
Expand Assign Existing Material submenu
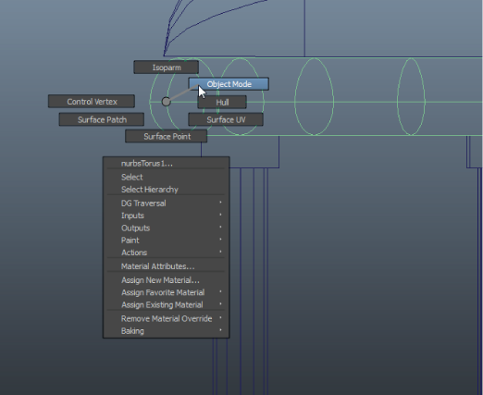click(x=167, y=304)
